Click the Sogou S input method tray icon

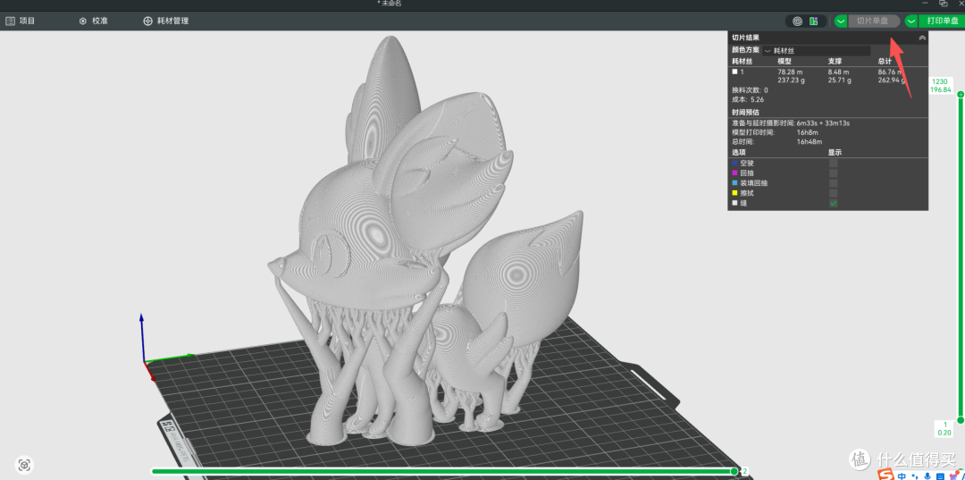[885, 475]
